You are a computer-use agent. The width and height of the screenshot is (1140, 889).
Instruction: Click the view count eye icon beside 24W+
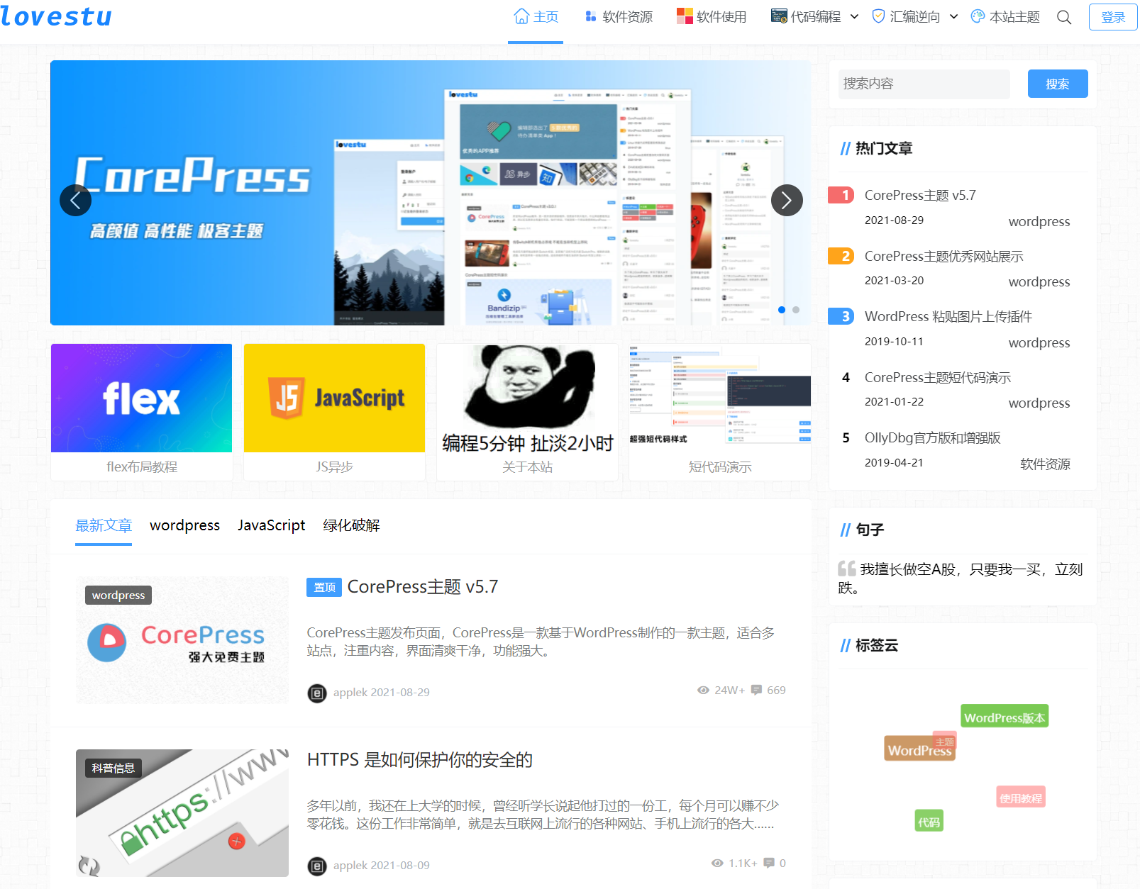click(x=703, y=690)
